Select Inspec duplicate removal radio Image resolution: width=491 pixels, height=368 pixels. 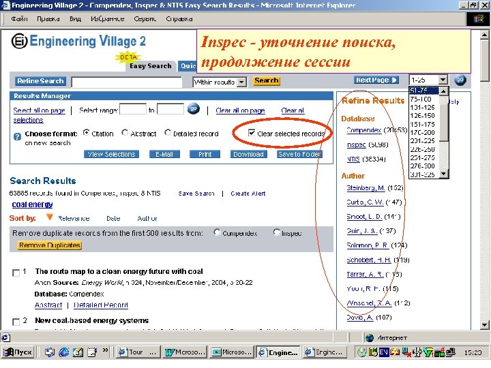pos(276,232)
